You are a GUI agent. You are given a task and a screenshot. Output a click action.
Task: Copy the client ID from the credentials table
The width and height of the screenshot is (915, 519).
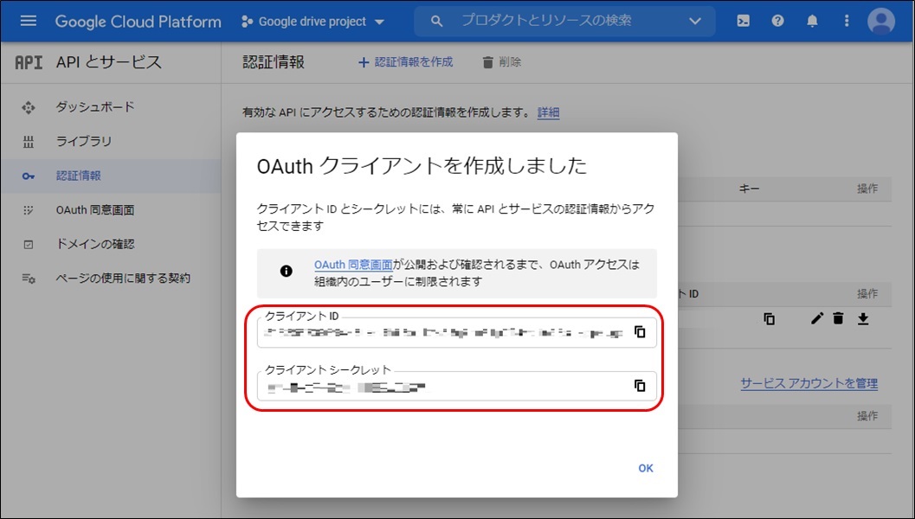tap(768, 318)
